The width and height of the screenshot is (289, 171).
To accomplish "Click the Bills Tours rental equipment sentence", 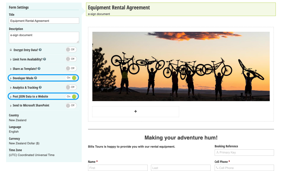I will (x=131, y=147).
